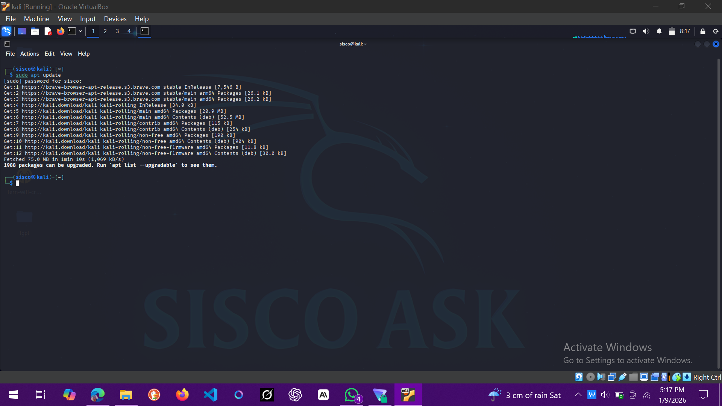Screen dimensions: 722x406
Task: Open the Windows Start menu
Action: tap(14, 395)
